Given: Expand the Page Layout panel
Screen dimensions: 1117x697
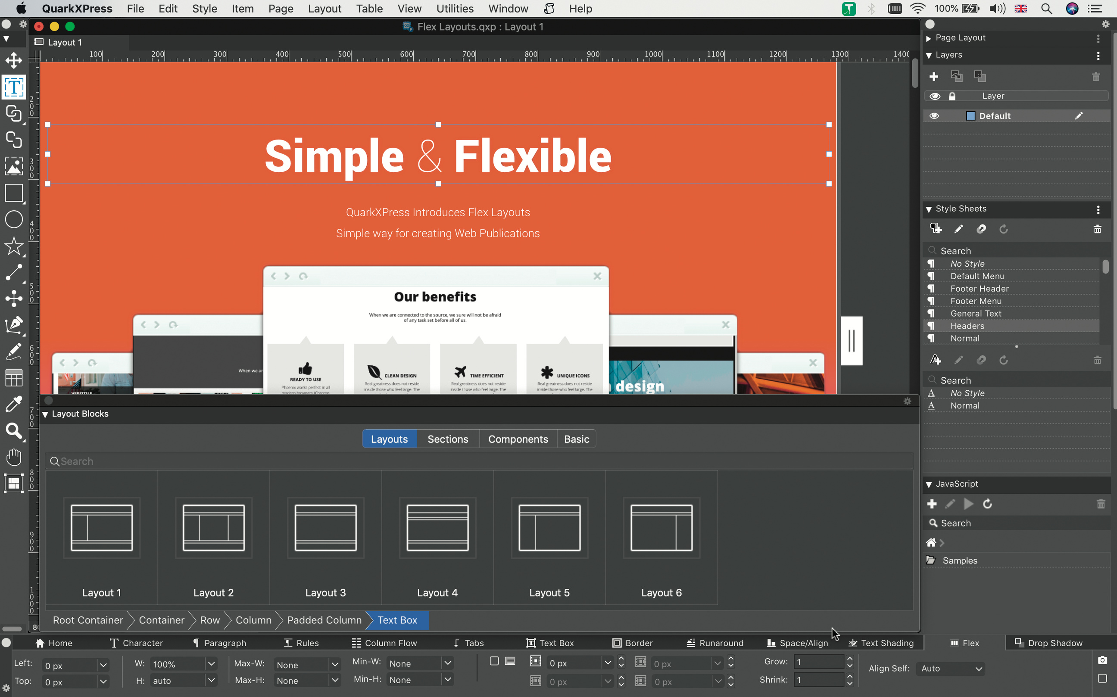Looking at the screenshot, I should (929, 38).
